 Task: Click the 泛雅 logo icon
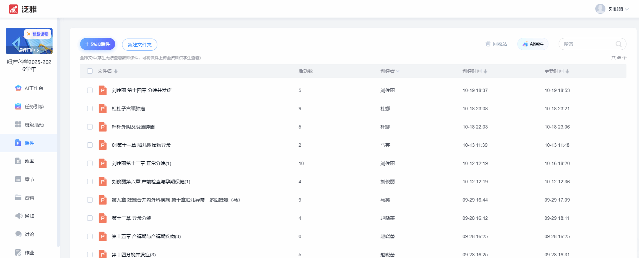click(14, 9)
